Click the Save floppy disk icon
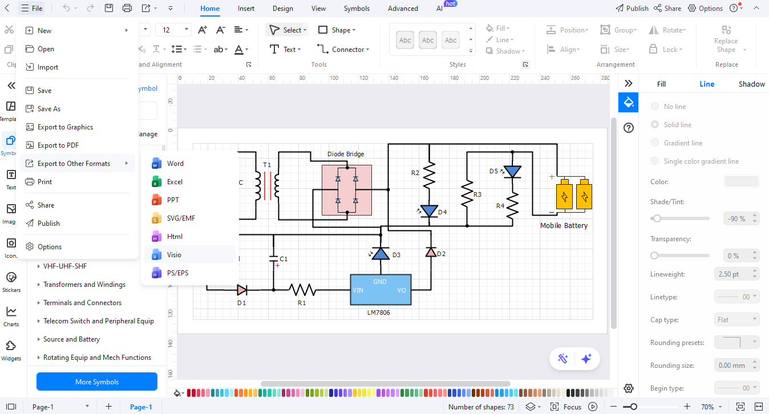 pos(109,8)
